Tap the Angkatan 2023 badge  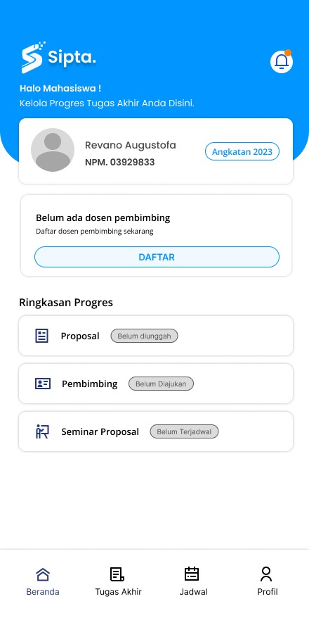(x=242, y=151)
